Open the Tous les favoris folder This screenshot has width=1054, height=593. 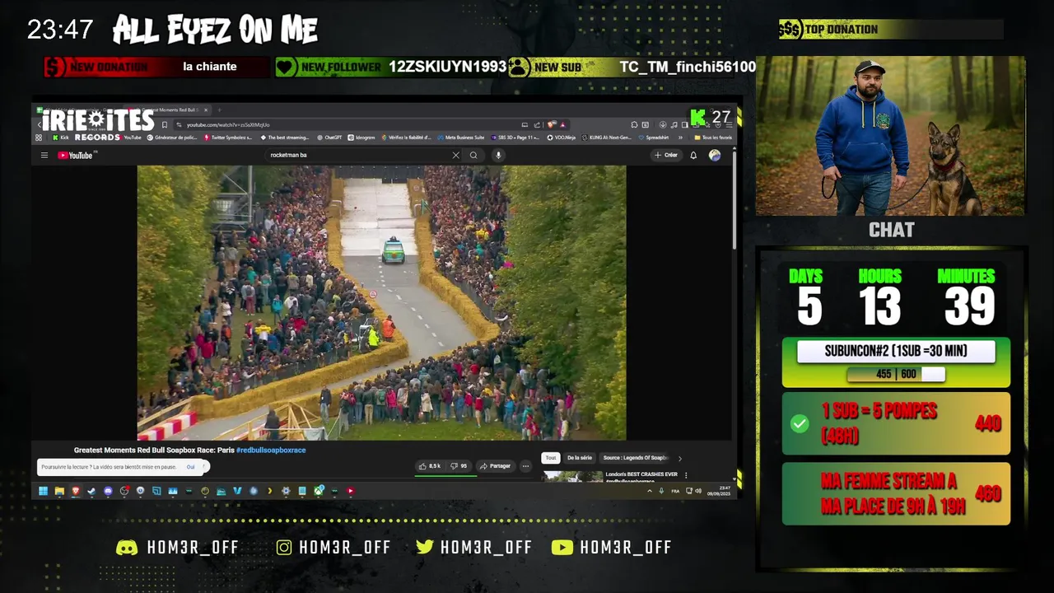(714, 138)
